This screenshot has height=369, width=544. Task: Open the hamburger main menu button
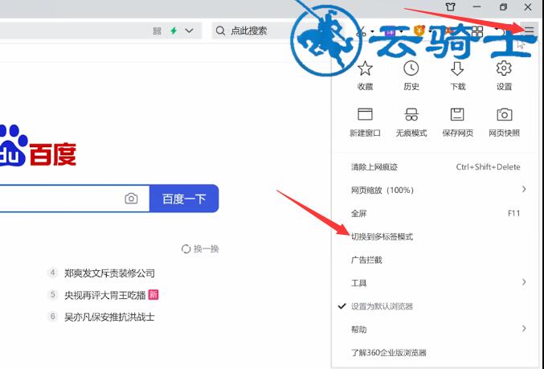point(530,31)
